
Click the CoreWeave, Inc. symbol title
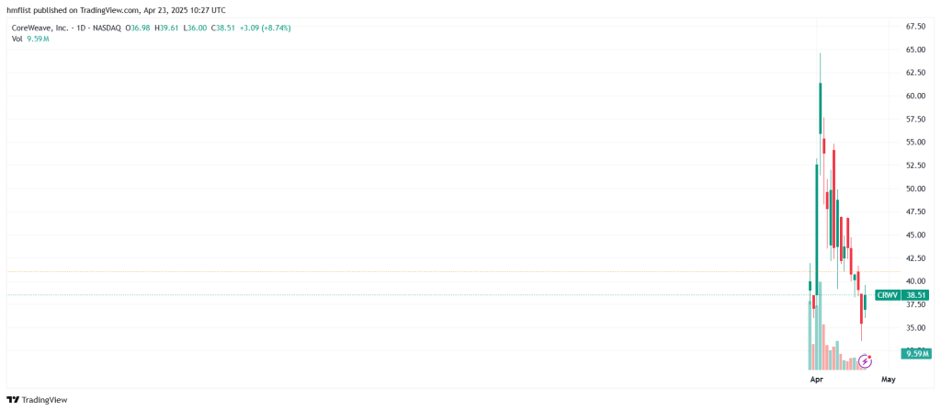43,28
